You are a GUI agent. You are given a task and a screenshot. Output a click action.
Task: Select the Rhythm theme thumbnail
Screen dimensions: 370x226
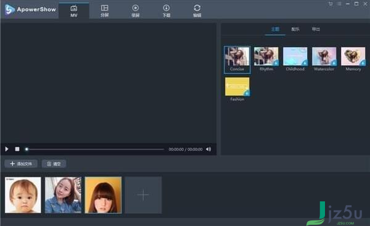pos(266,56)
